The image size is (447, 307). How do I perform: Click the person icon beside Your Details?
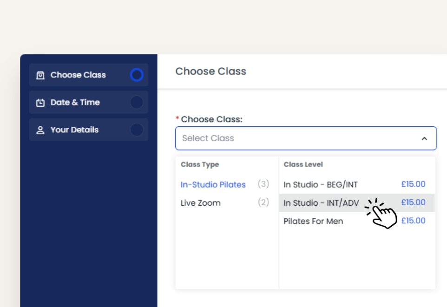tap(40, 130)
